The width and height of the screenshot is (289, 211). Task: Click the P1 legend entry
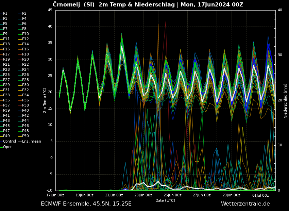5,14
